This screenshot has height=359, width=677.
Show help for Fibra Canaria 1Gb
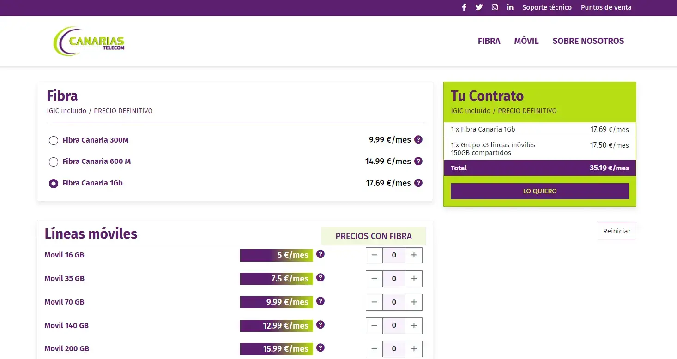click(418, 183)
